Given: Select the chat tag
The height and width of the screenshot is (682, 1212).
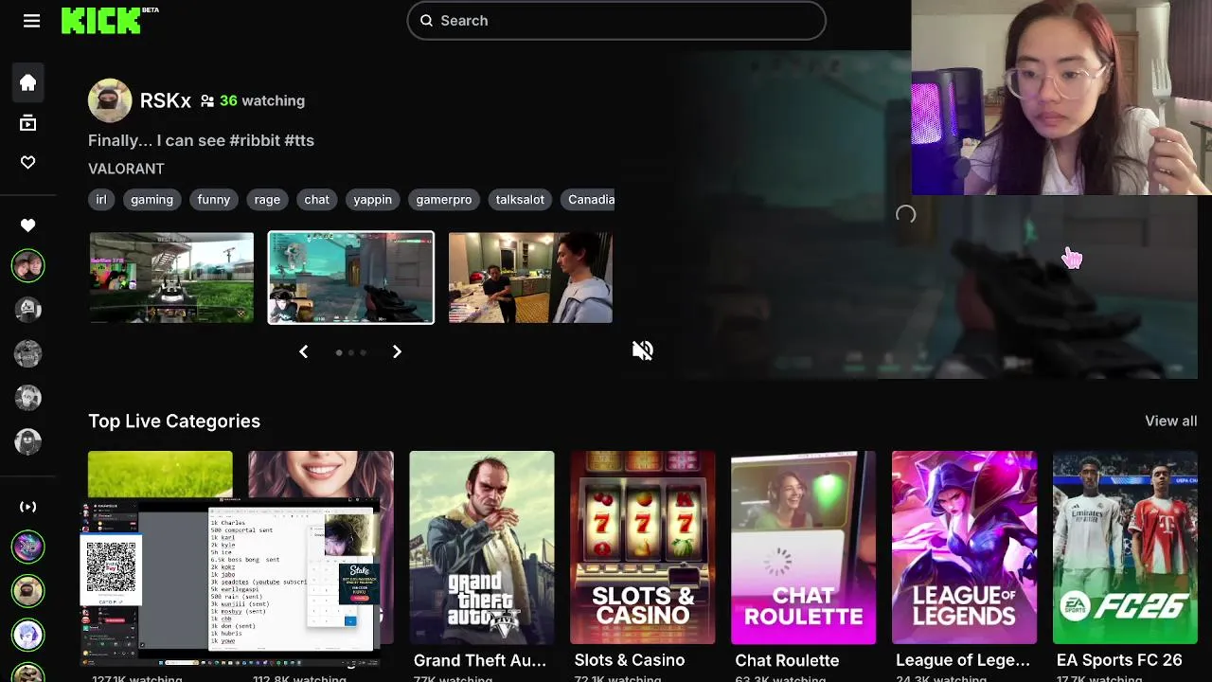Looking at the screenshot, I should point(317,199).
